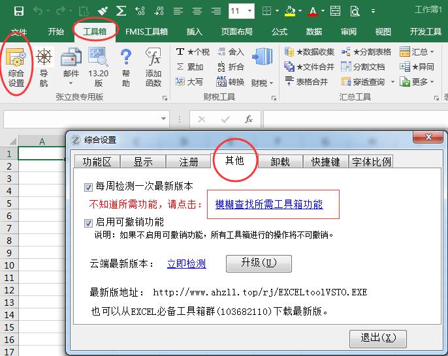Switch to the 快捷键 tab in dialog
The width and height of the screenshot is (448, 356).
[325, 162]
